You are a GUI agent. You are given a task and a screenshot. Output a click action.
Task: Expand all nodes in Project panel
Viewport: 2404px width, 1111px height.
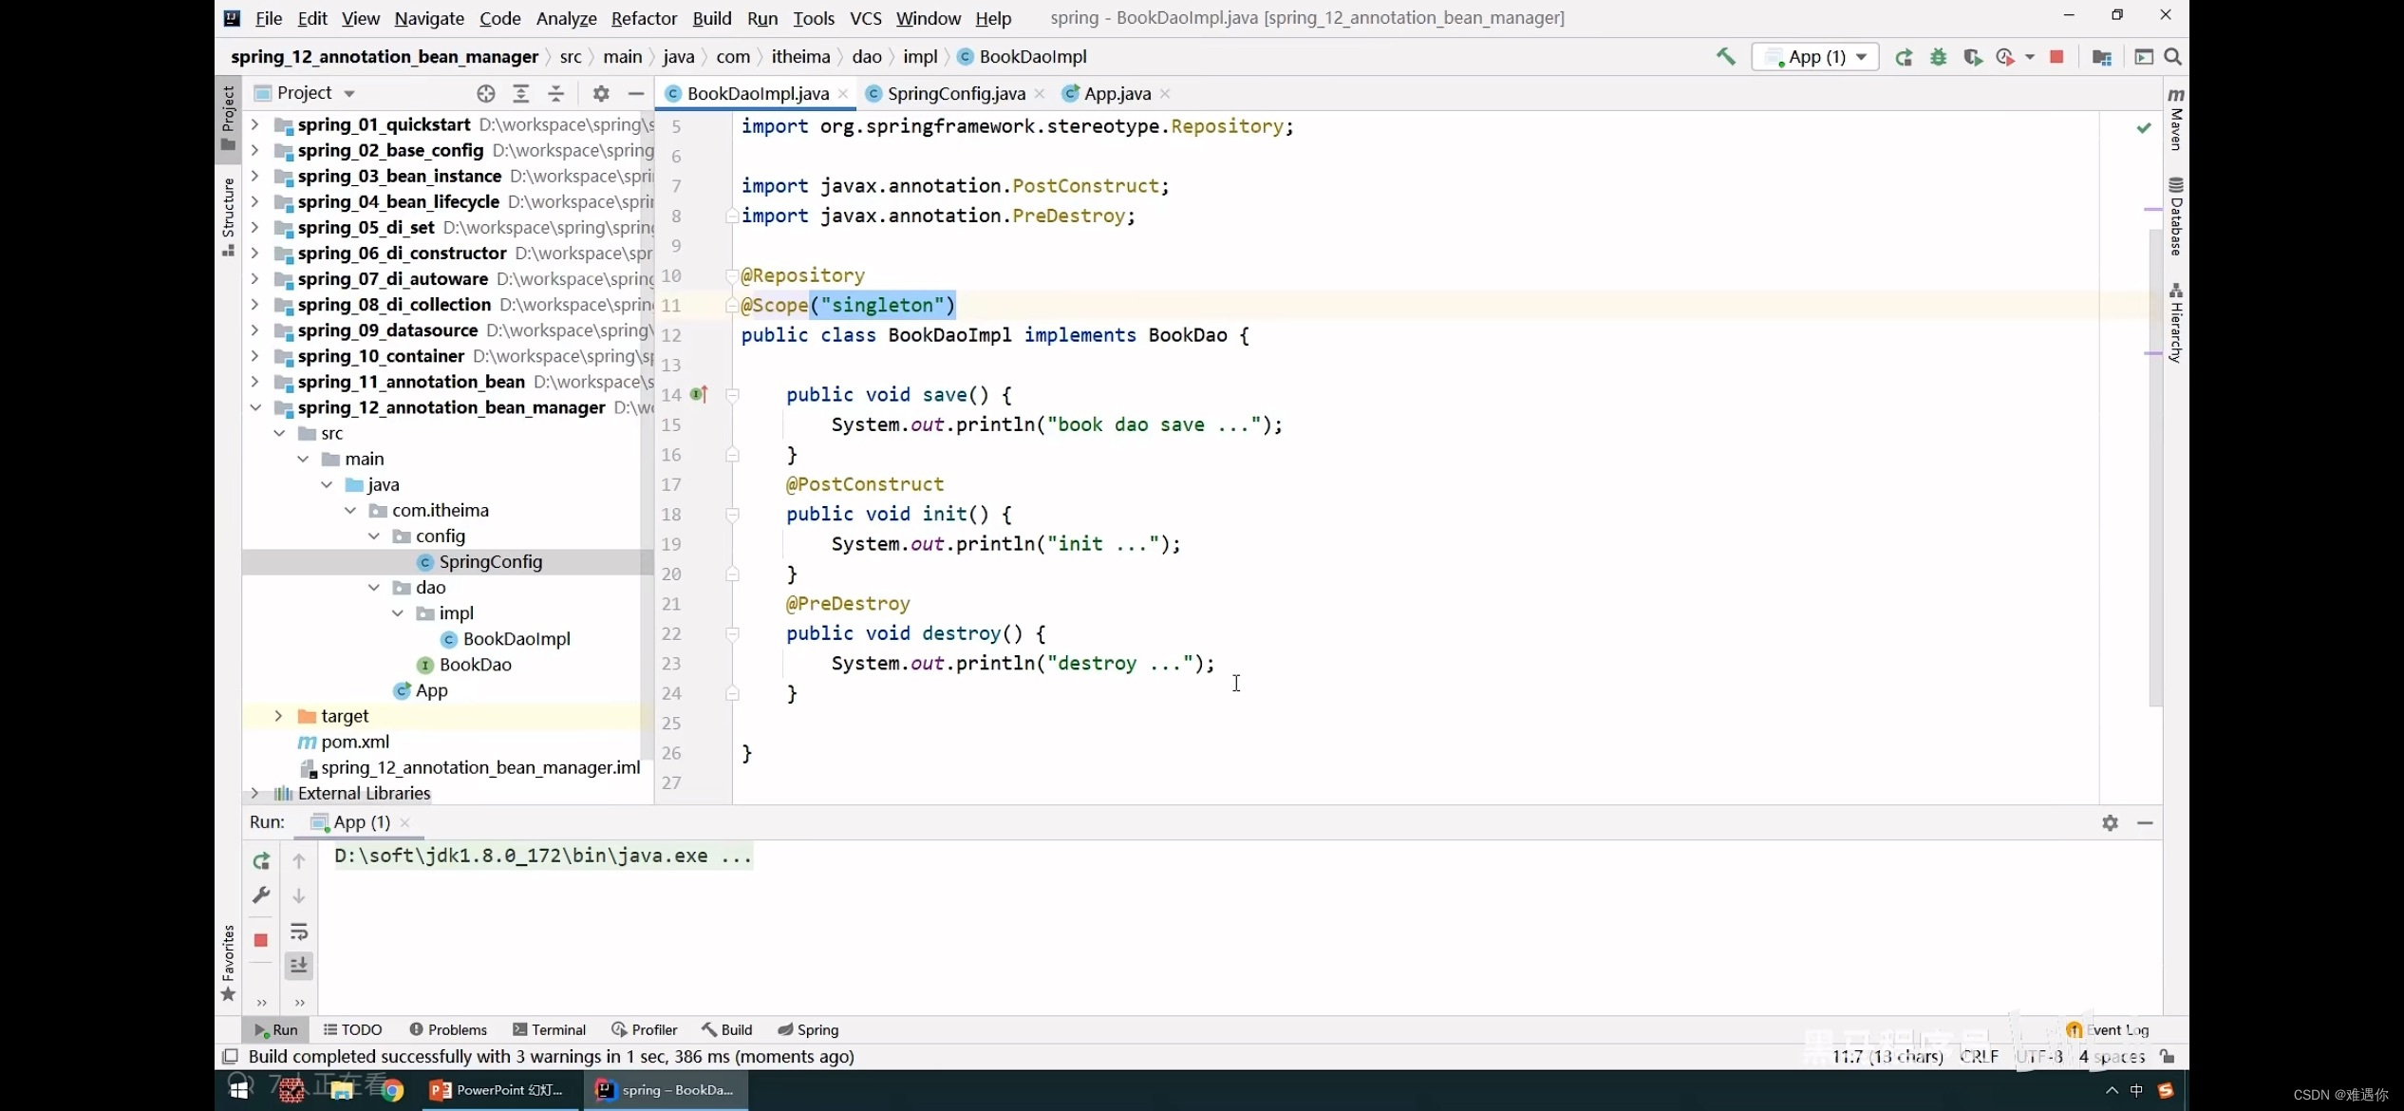click(x=520, y=93)
